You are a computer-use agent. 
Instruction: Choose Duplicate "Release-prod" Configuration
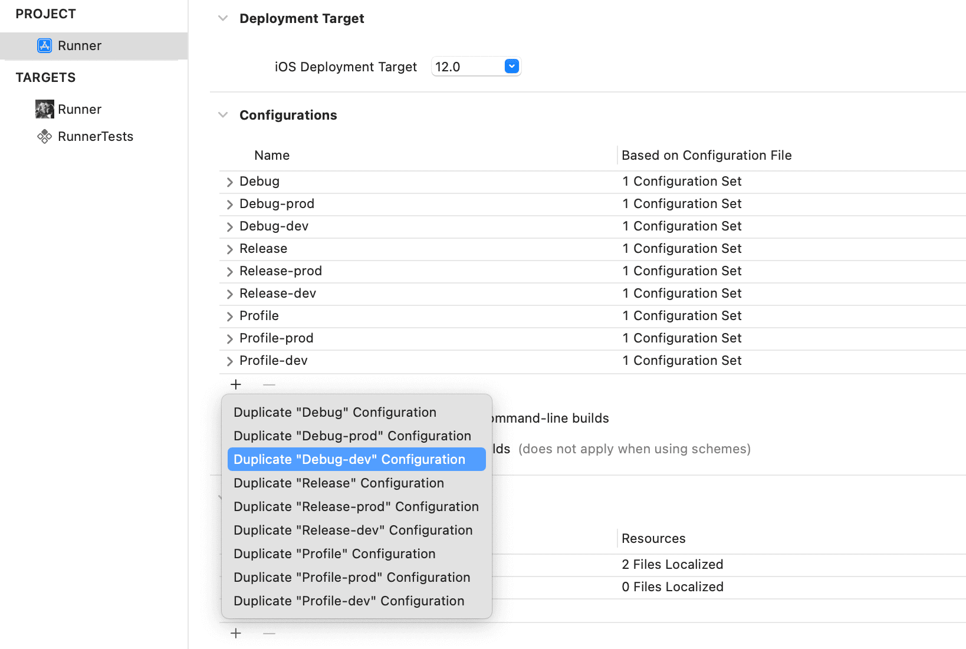click(356, 506)
